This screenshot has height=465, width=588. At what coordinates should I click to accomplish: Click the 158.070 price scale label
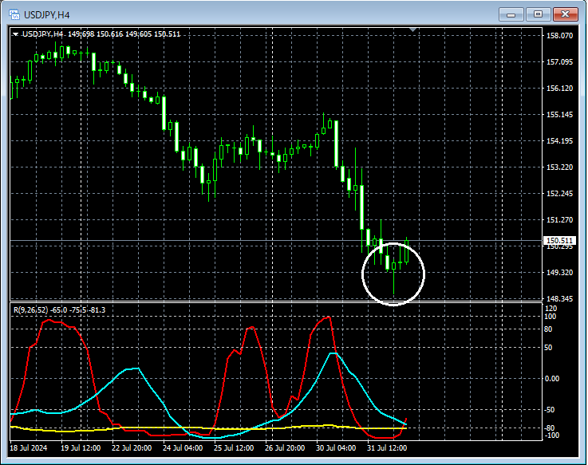click(x=559, y=36)
